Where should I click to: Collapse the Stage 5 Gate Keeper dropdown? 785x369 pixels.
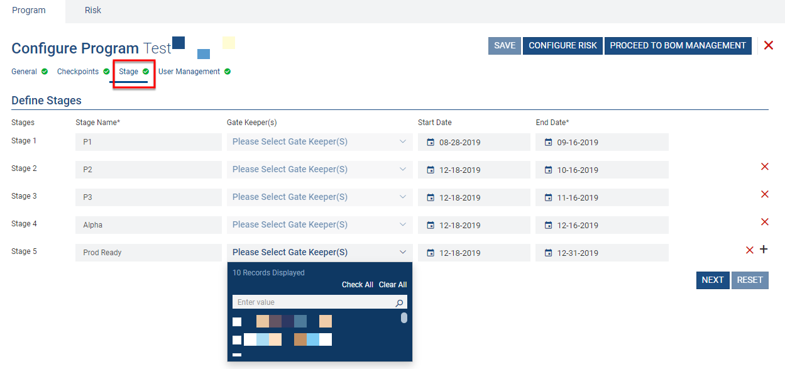402,252
